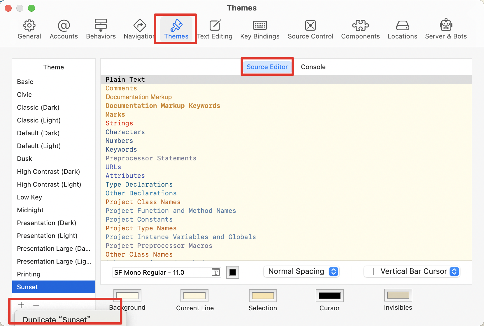This screenshot has width=484, height=326.
Task: Click the Theme column header
Action: [54, 67]
